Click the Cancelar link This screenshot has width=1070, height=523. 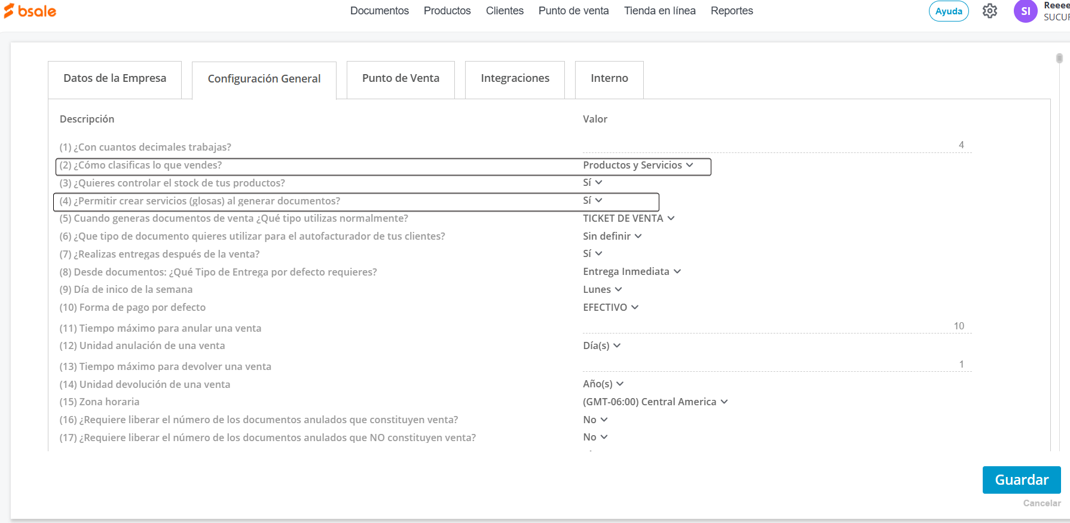[1042, 503]
